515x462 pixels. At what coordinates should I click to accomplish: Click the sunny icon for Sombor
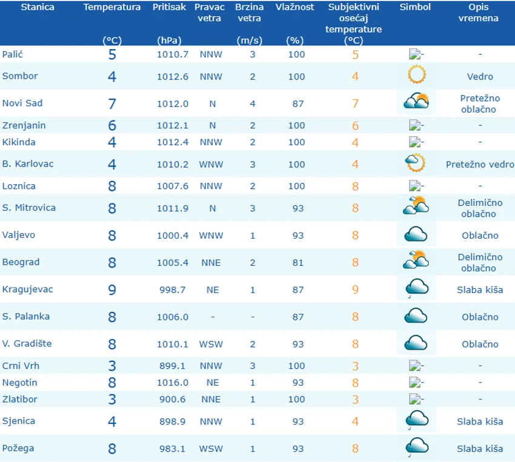416,76
